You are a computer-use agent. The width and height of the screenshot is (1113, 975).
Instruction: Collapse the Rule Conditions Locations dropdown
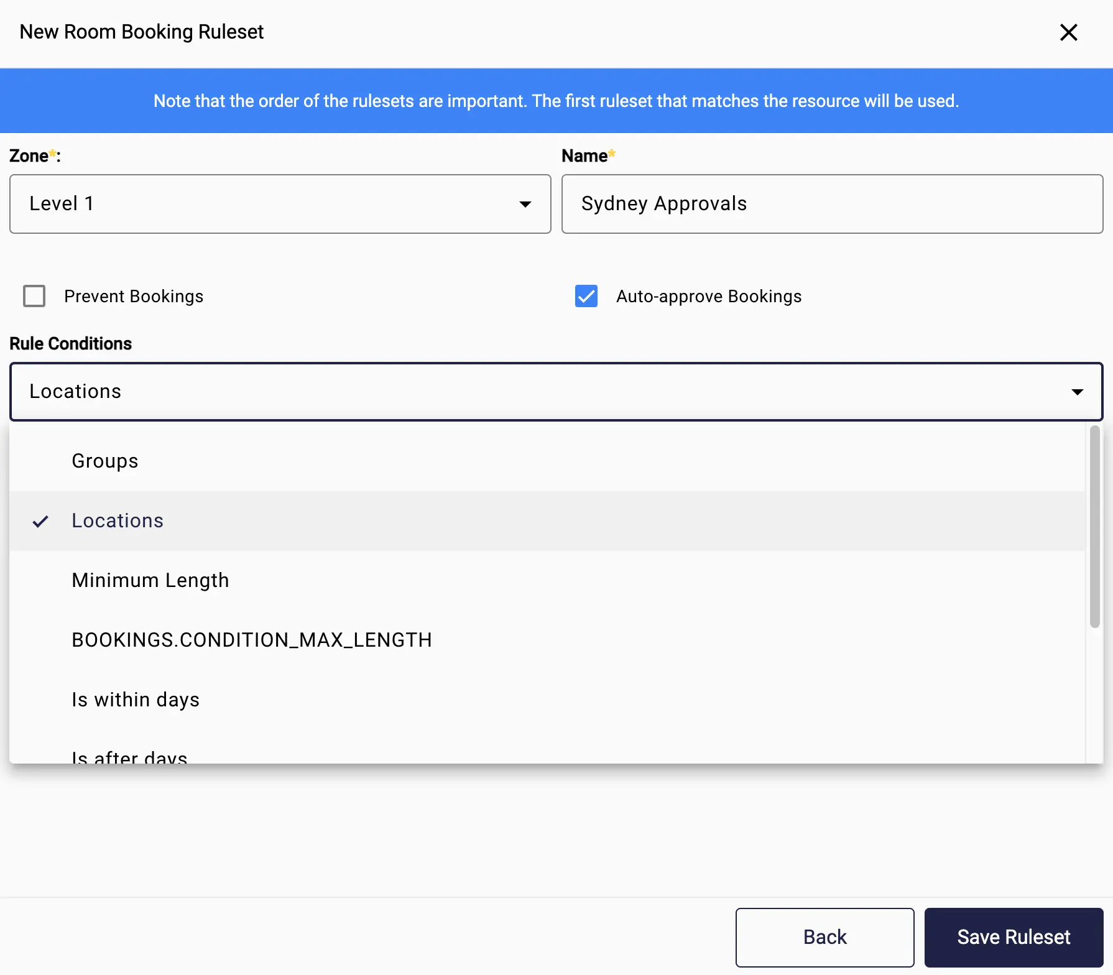click(556, 392)
